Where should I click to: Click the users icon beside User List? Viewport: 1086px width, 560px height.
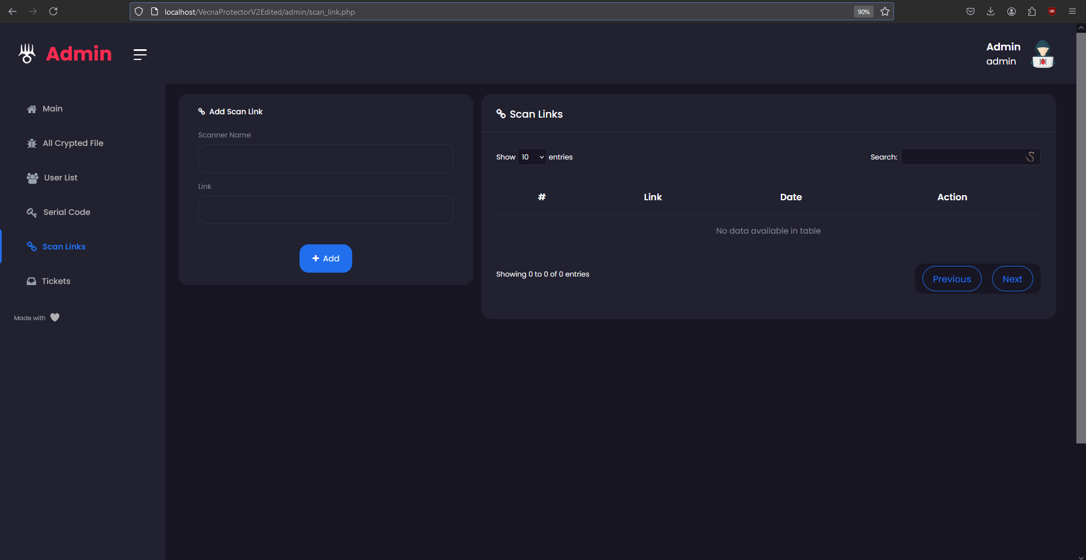[32, 178]
